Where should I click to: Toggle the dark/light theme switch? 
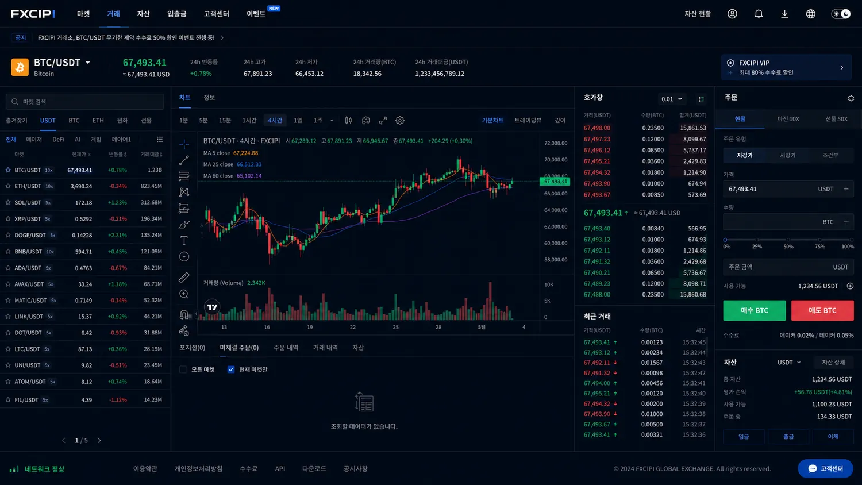[x=841, y=14]
